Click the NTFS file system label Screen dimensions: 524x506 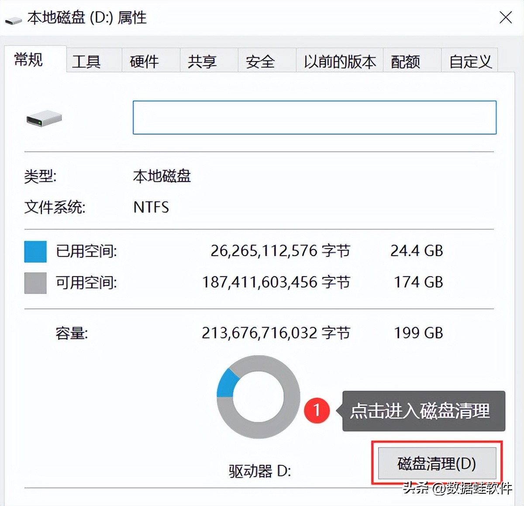(x=151, y=207)
